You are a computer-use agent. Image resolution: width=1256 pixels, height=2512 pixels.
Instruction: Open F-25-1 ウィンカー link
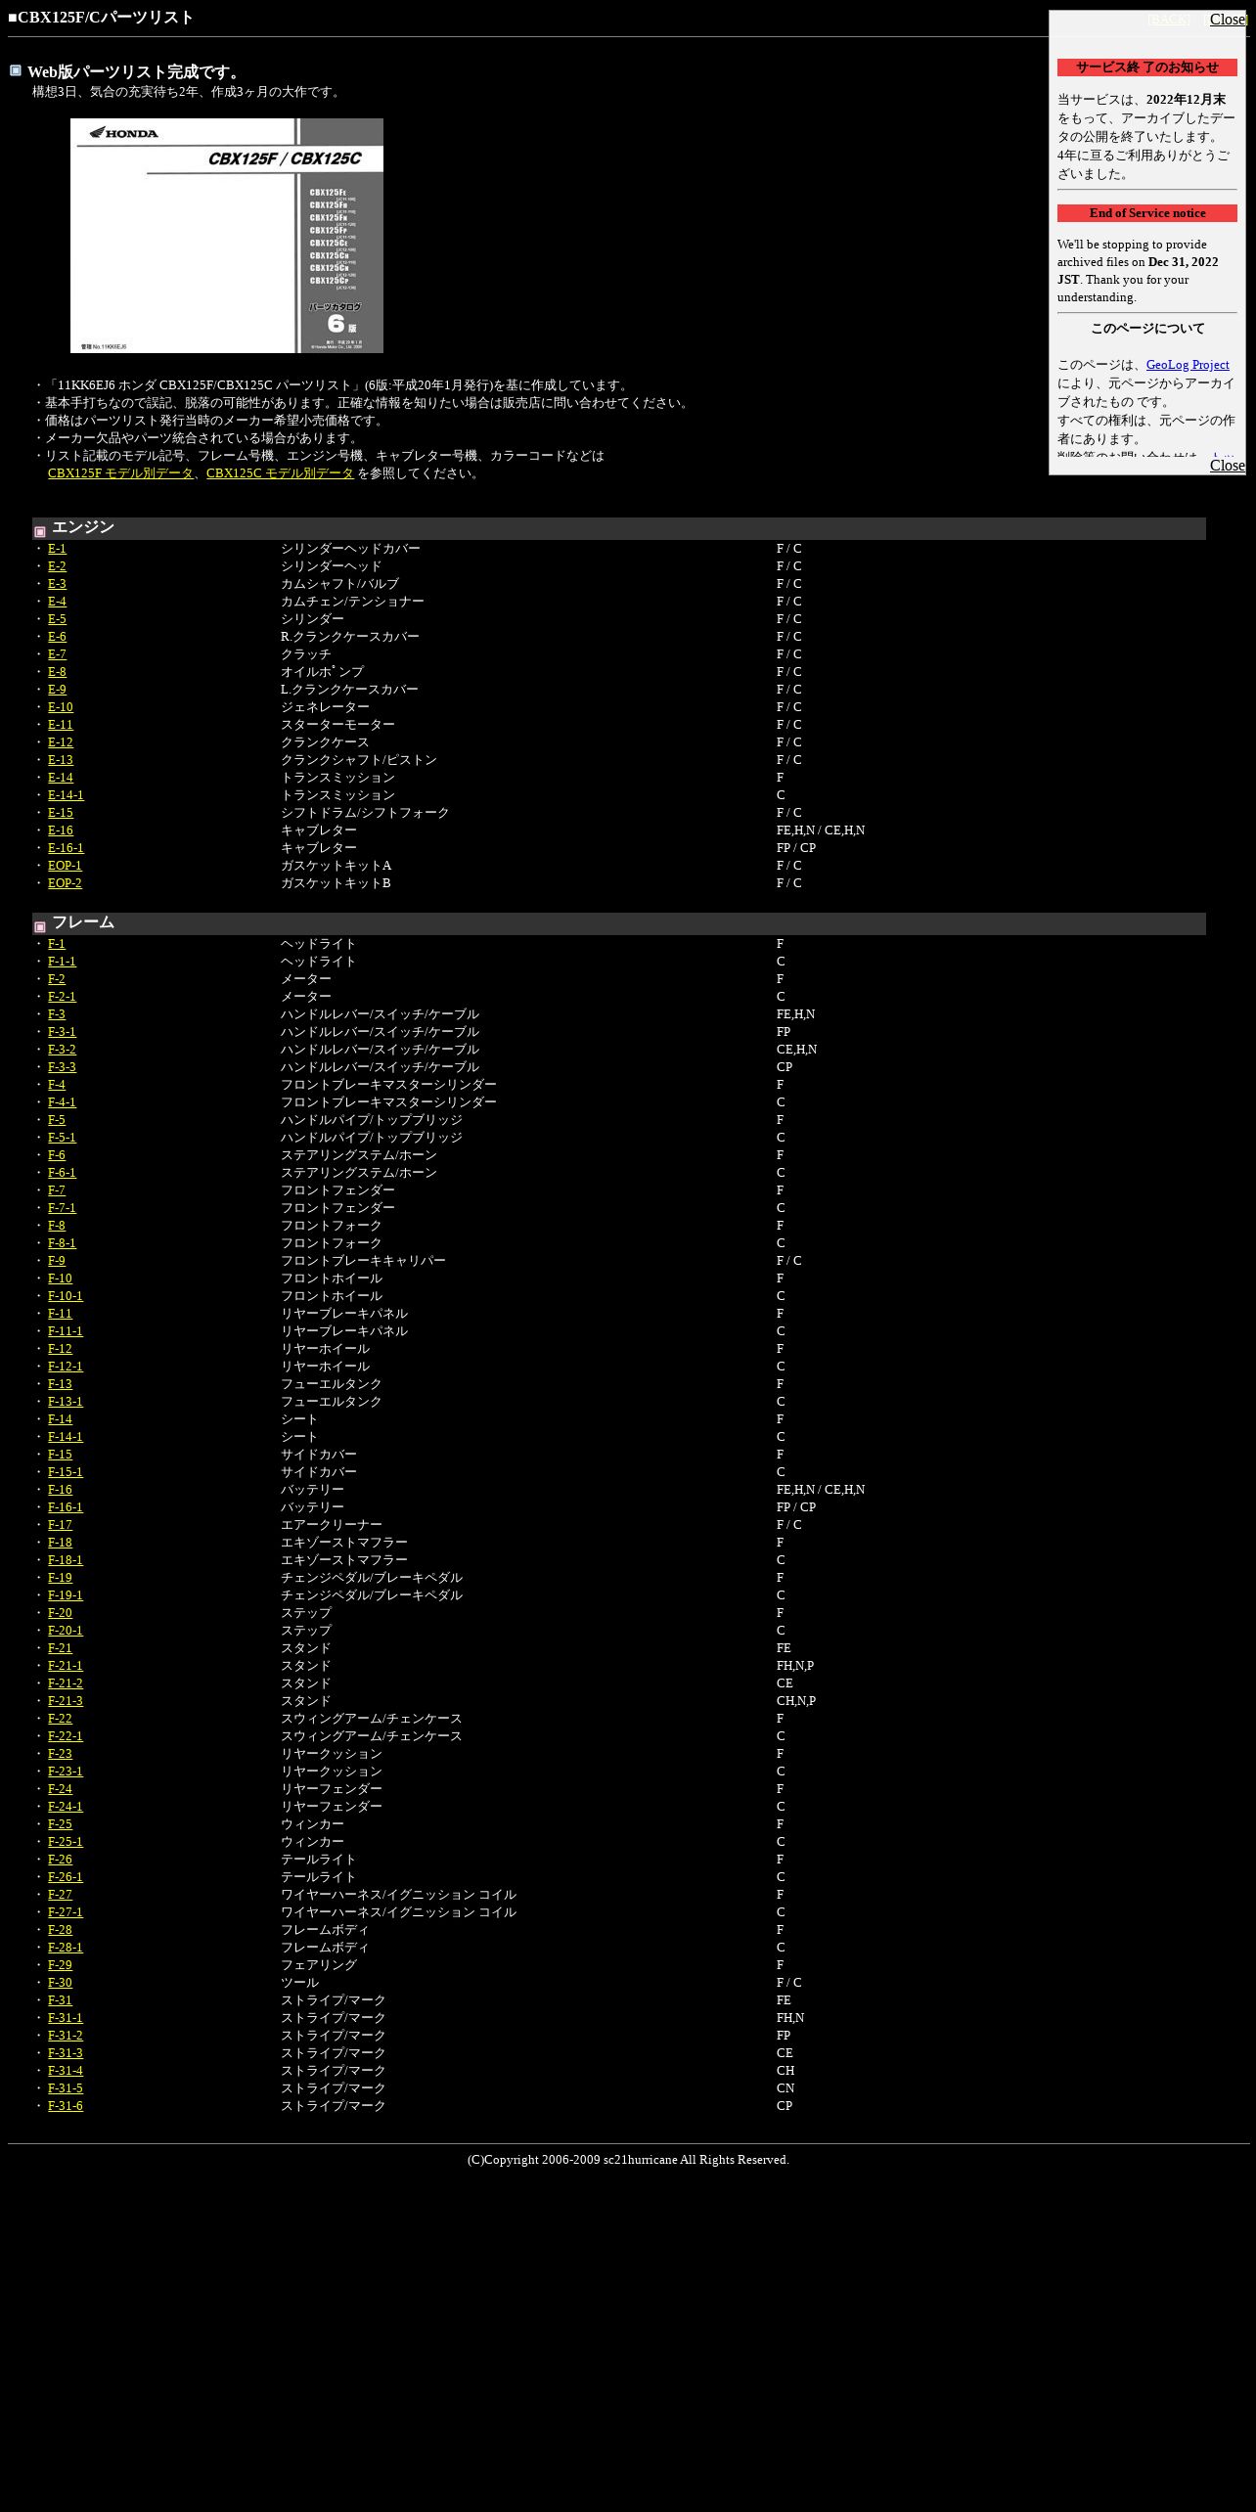66,1842
